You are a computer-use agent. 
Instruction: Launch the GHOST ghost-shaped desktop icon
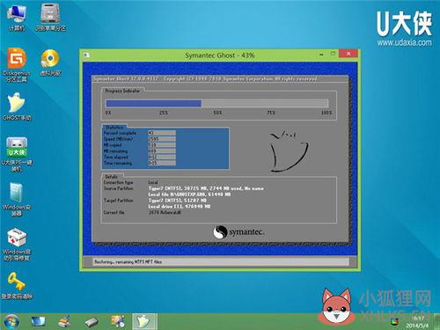pyautogui.click(x=17, y=106)
